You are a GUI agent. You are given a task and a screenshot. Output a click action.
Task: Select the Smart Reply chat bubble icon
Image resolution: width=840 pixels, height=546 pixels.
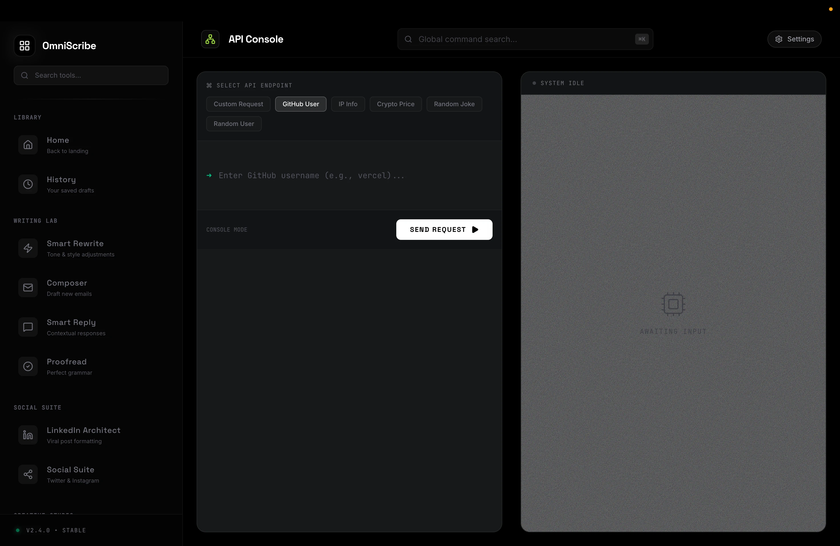click(x=28, y=327)
